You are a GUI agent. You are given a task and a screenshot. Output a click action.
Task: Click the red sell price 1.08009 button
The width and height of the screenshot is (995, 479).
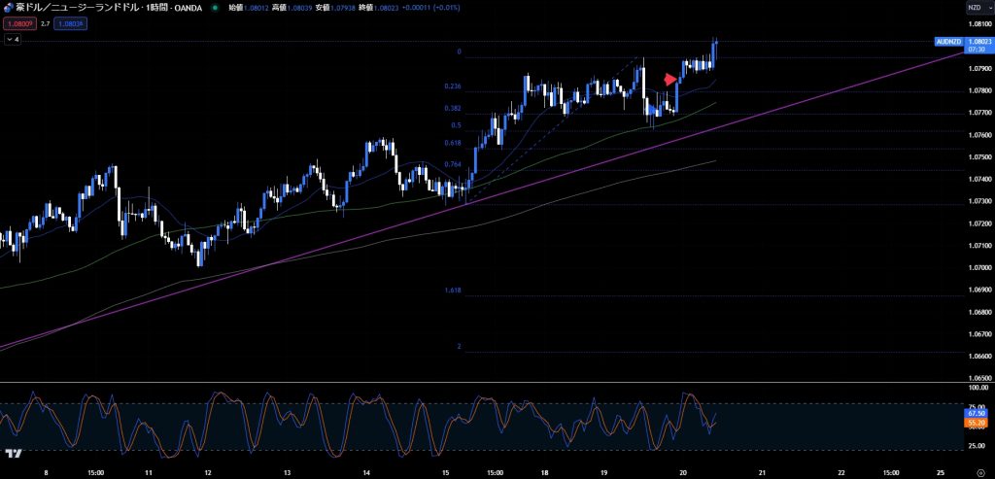coord(18,23)
